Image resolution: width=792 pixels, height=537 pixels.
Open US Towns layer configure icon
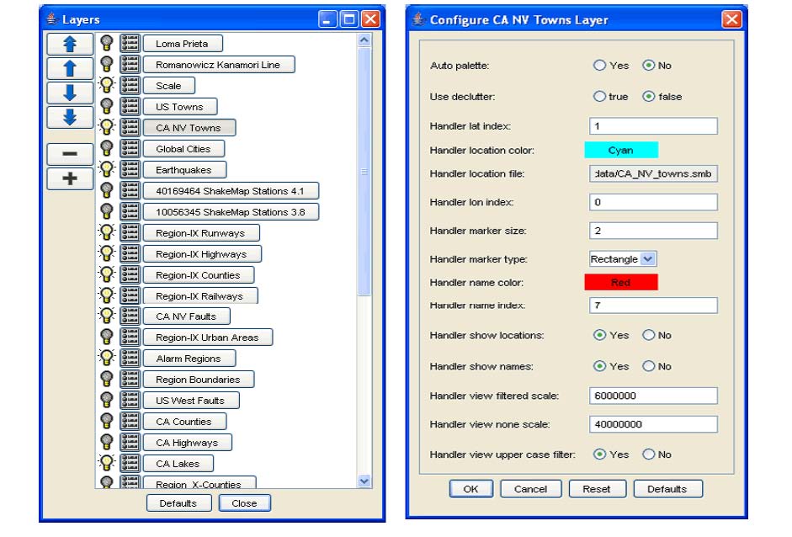tap(130, 107)
